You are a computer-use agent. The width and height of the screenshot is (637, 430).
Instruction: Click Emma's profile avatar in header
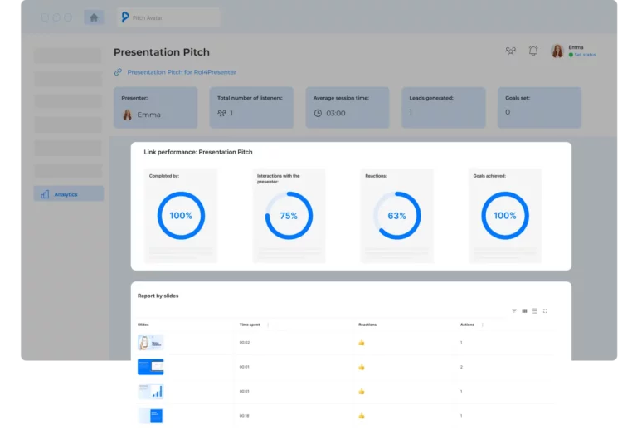click(x=557, y=51)
